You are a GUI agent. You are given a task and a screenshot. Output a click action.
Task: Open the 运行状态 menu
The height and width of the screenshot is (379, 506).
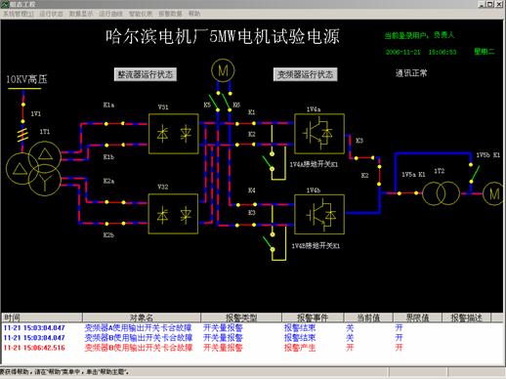(51, 14)
